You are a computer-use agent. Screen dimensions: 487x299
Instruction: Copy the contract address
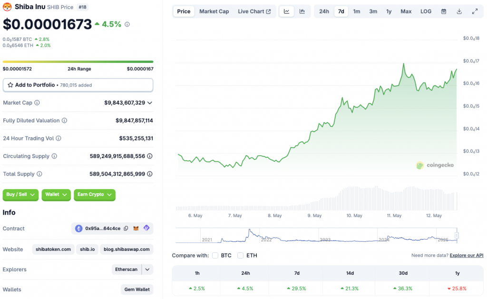point(126,229)
